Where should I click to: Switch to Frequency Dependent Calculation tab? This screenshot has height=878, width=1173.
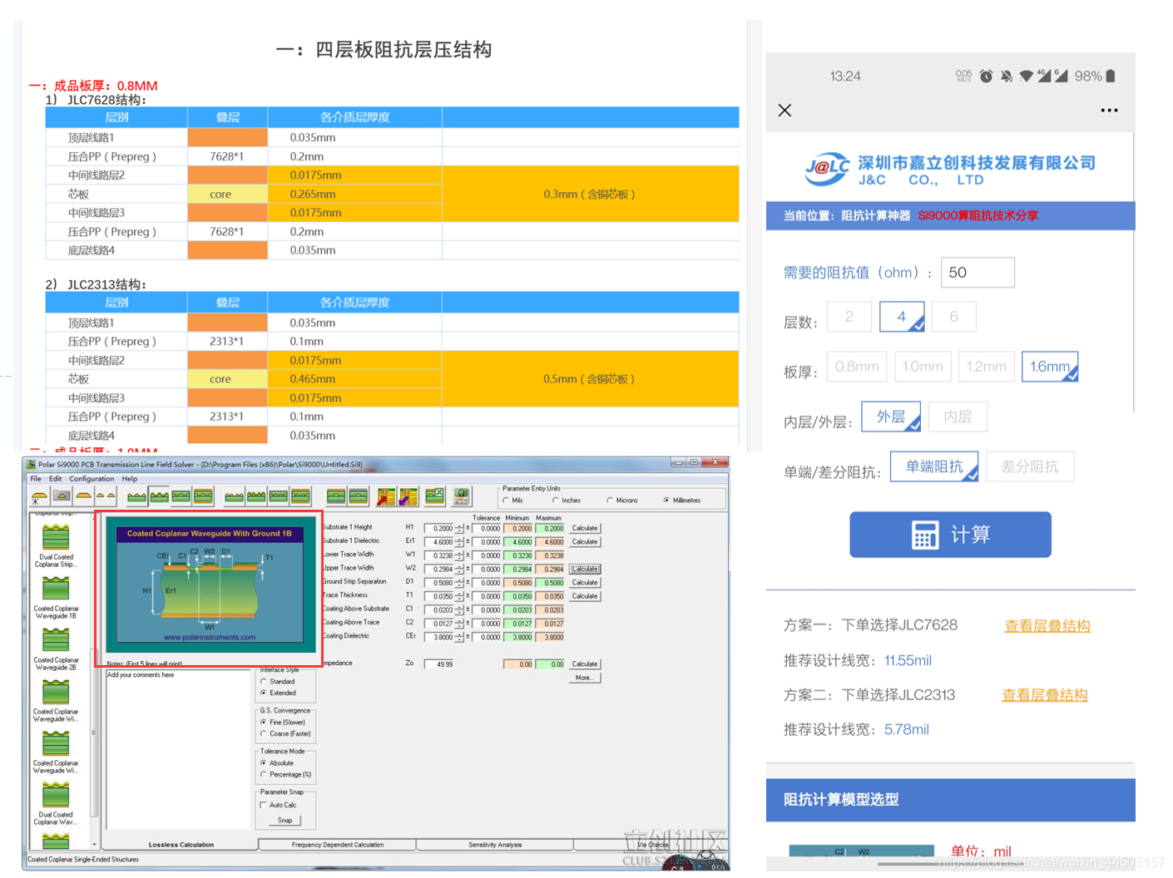click(x=337, y=845)
